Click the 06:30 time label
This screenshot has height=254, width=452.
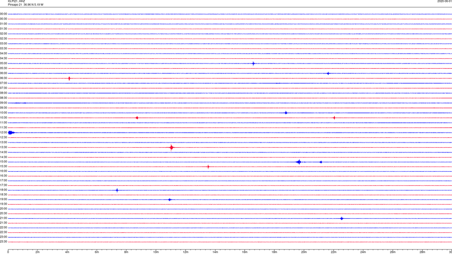3,78
